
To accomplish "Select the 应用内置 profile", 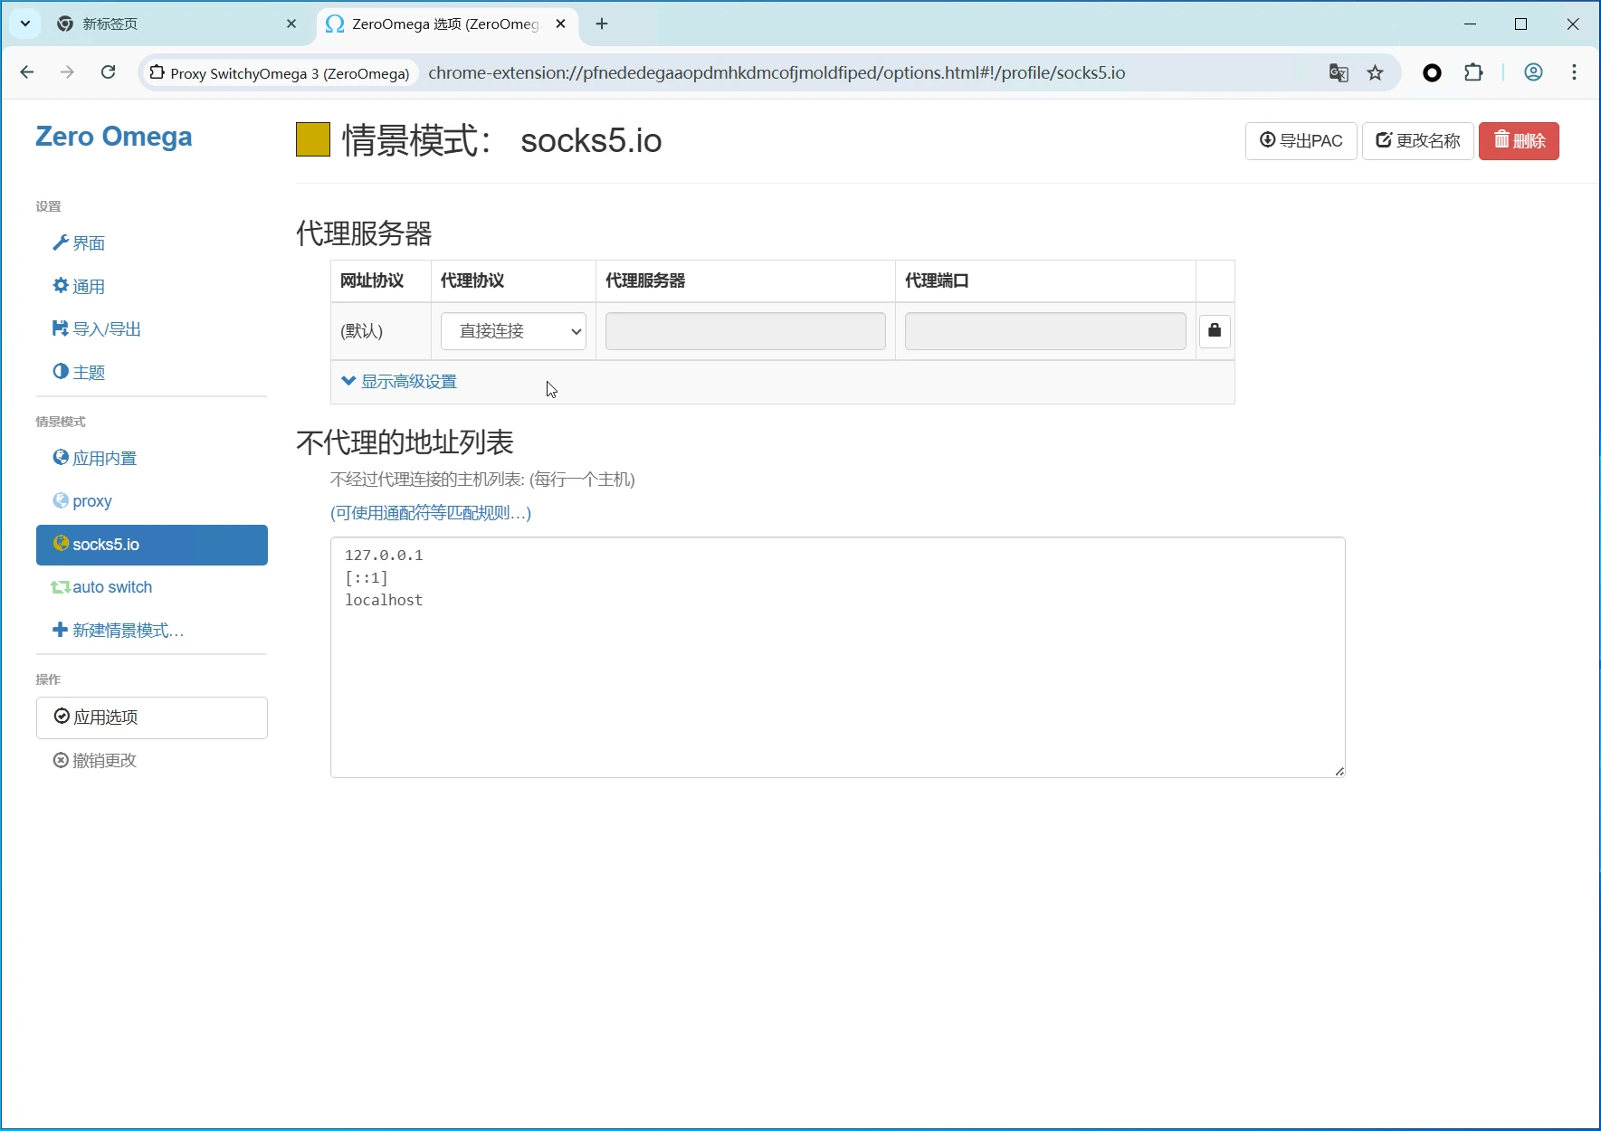I will click(95, 459).
